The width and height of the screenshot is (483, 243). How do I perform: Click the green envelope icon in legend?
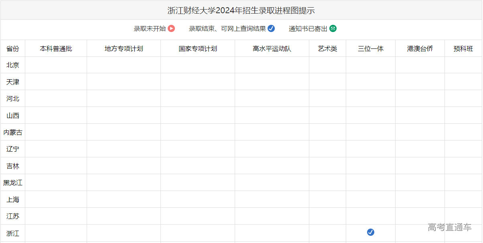pos(333,28)
